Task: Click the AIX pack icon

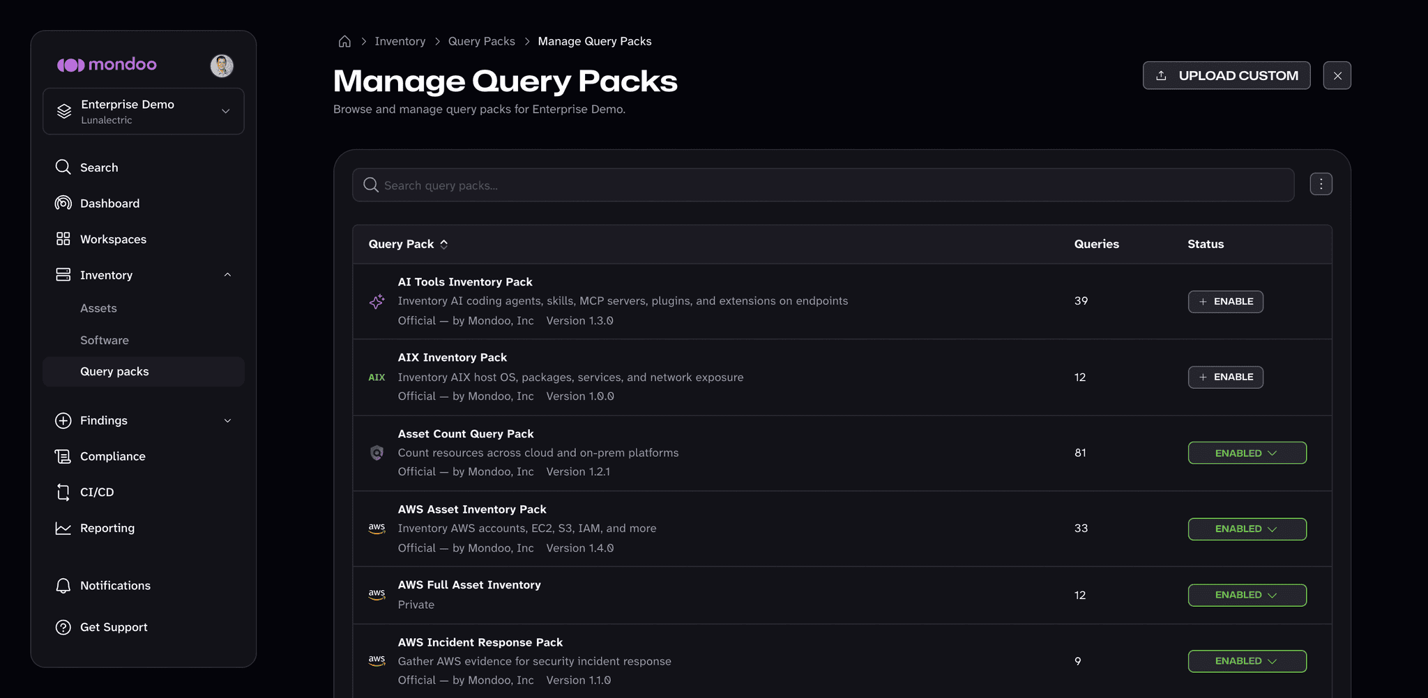Action: point(377,377)
